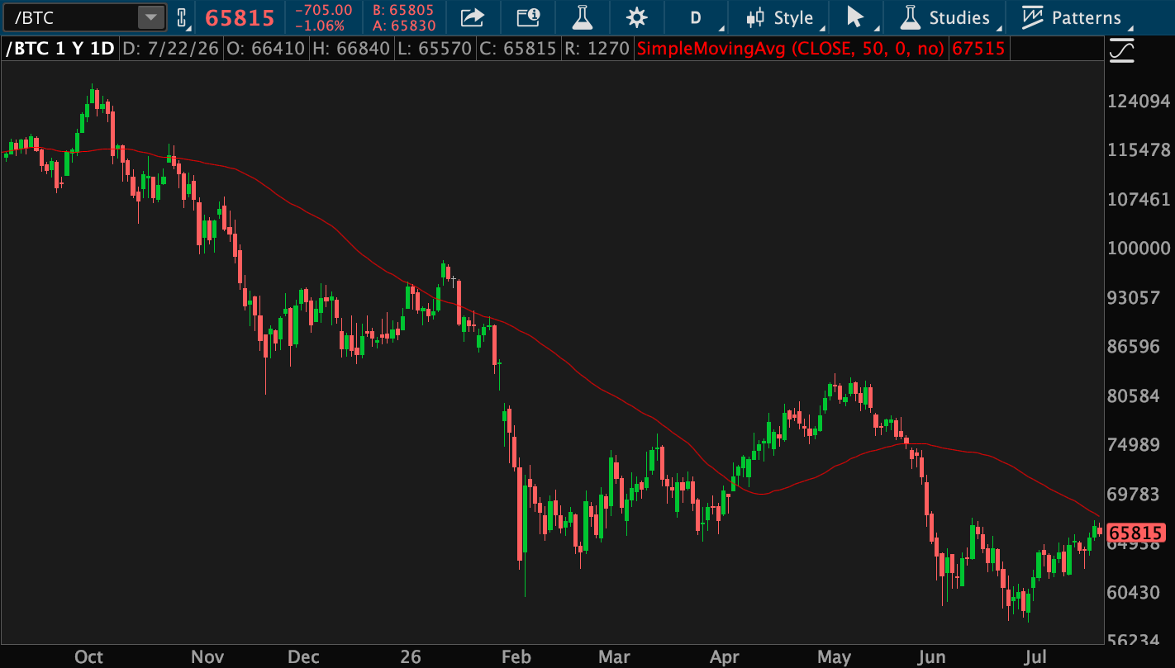Click the Mar label on the time axis
The width and height of the screenshot is (1175, 668).
pyautogui.click(x=614, y=657)
